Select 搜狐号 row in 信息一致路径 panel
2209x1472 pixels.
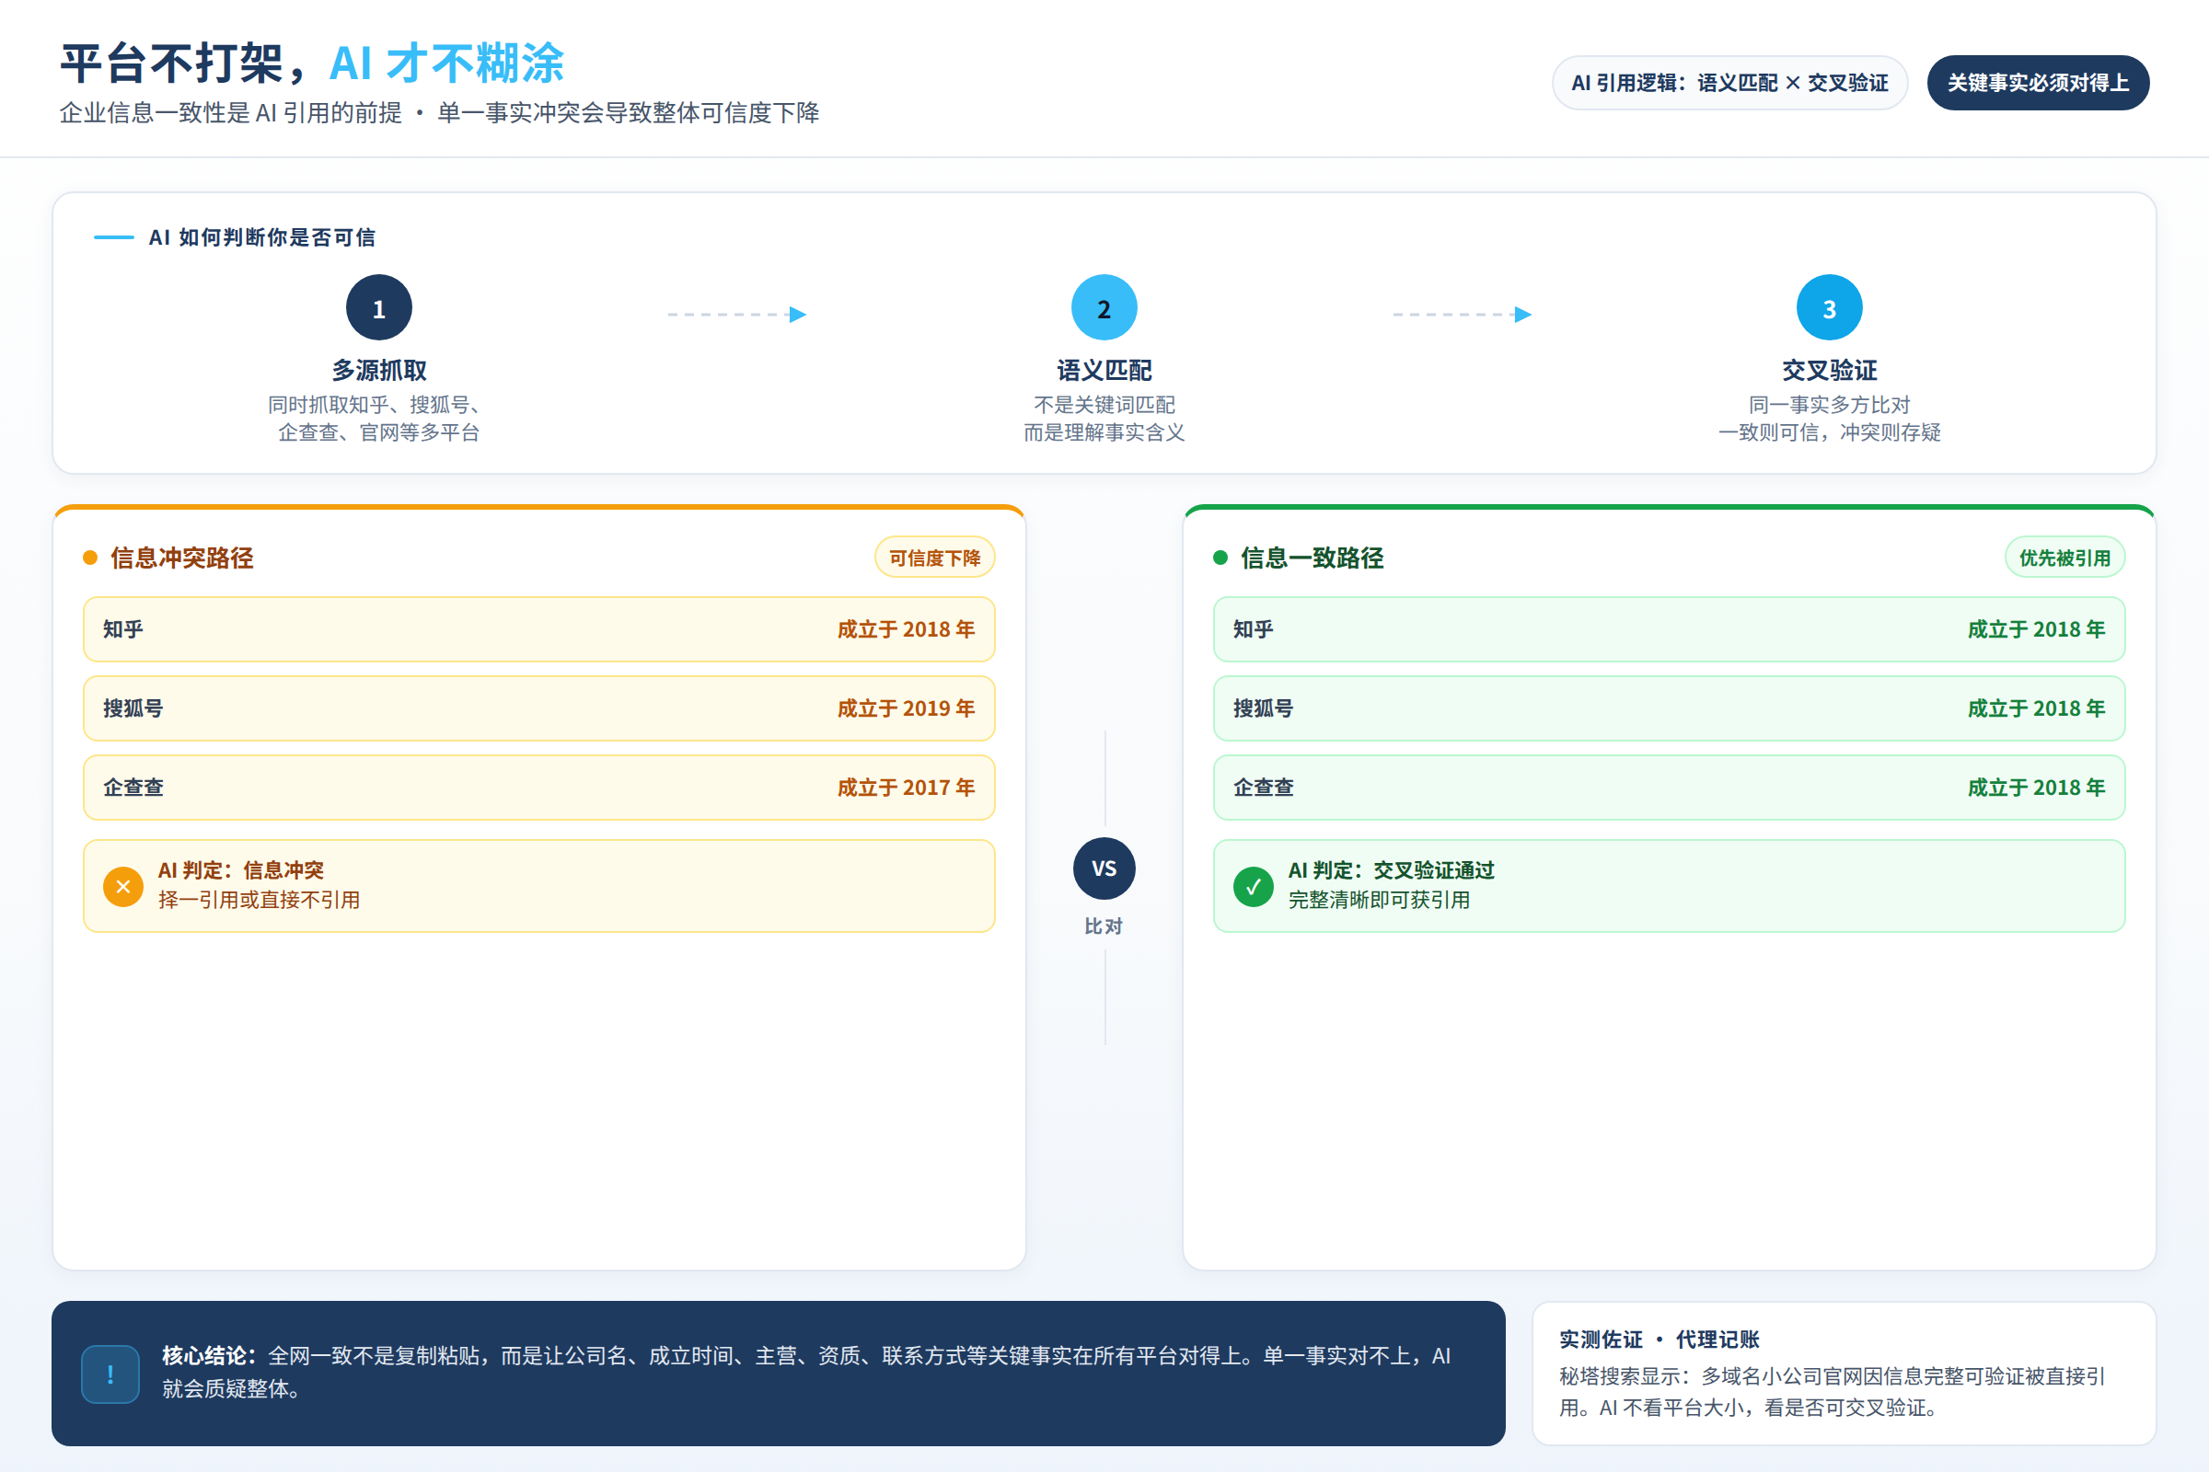1669,707
